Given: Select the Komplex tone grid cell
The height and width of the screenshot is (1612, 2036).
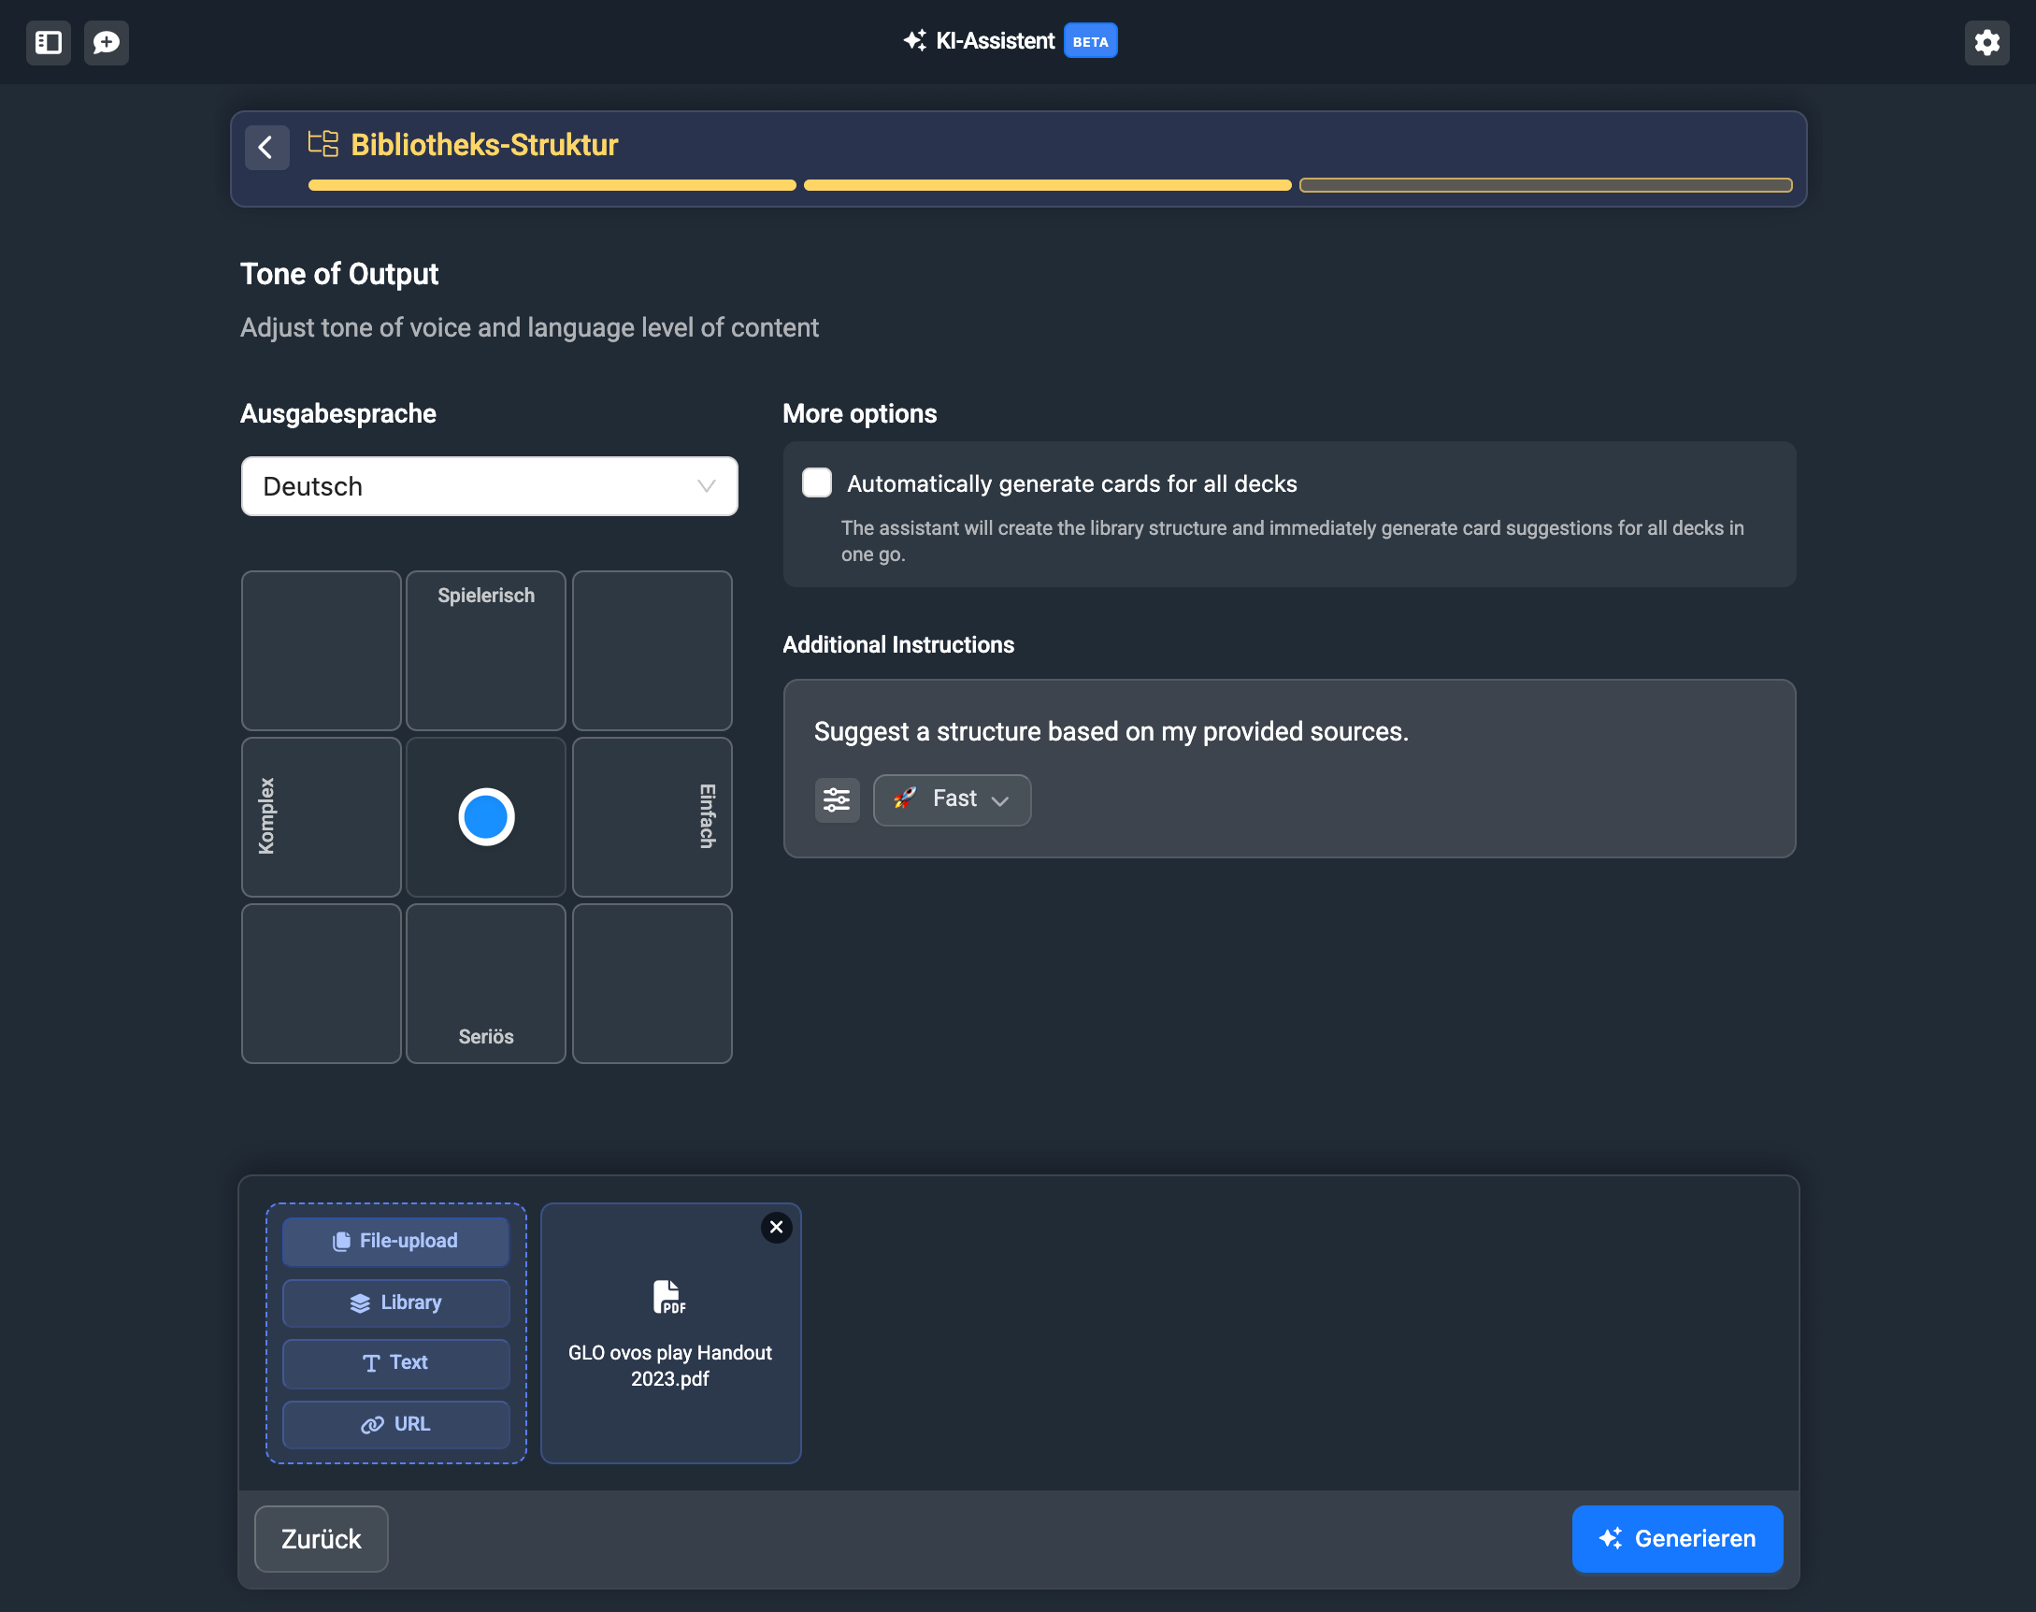Looking at the screenshot, I should [x=321, y=817].
